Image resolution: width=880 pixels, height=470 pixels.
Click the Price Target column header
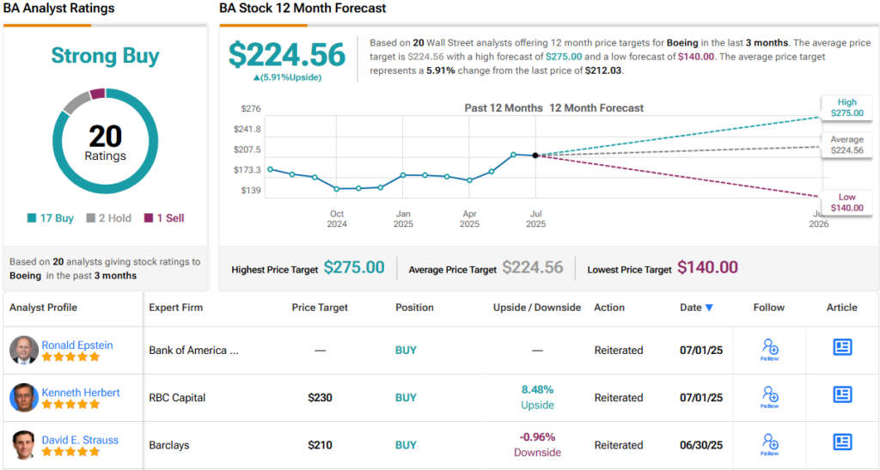(320, 308)
